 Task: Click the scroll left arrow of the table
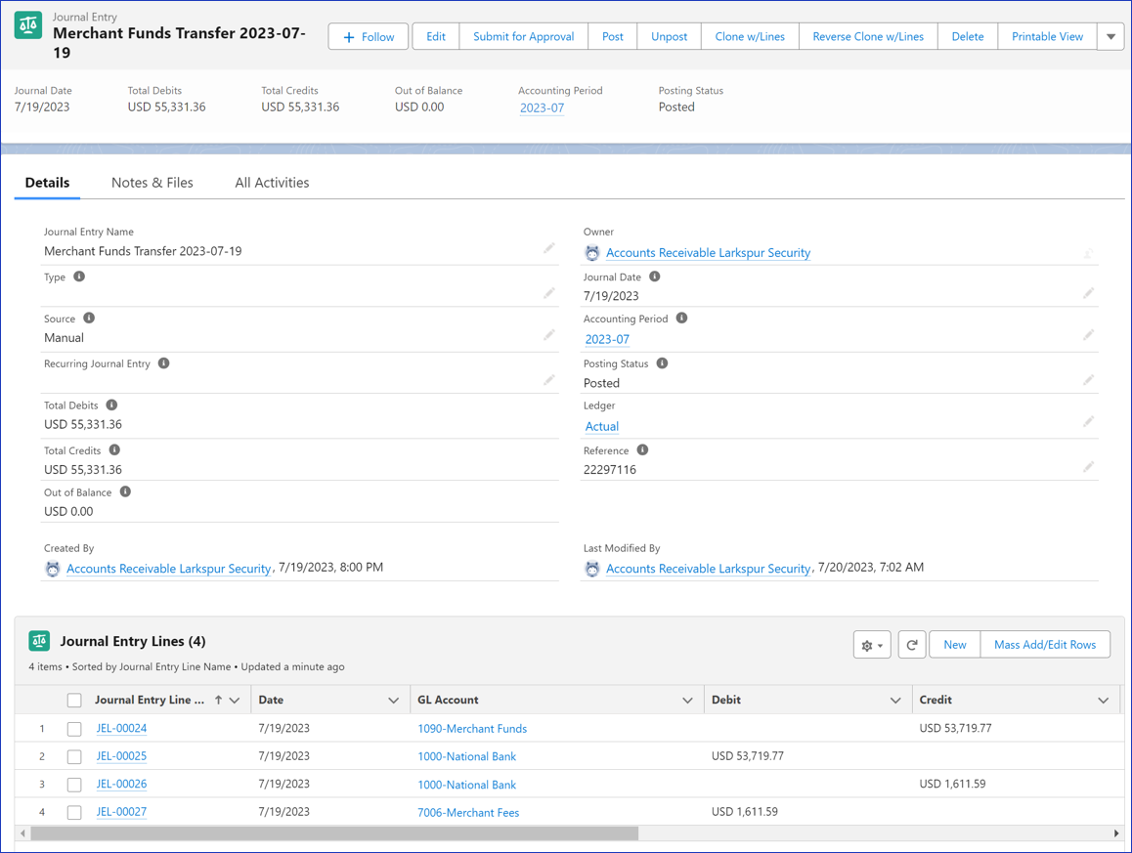pyautogui.click(x=22, y=833)
